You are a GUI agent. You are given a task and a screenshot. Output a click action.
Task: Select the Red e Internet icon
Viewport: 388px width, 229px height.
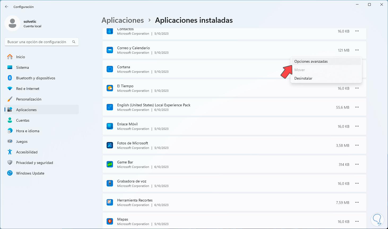10,88
